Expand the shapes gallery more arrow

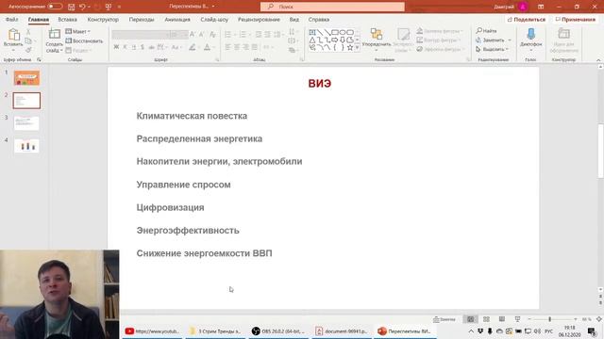pyautogui.click(x=357, y=48)
